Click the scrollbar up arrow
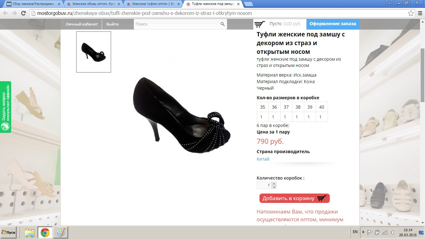Screen dimensions: 425x239 pos(423,21)
